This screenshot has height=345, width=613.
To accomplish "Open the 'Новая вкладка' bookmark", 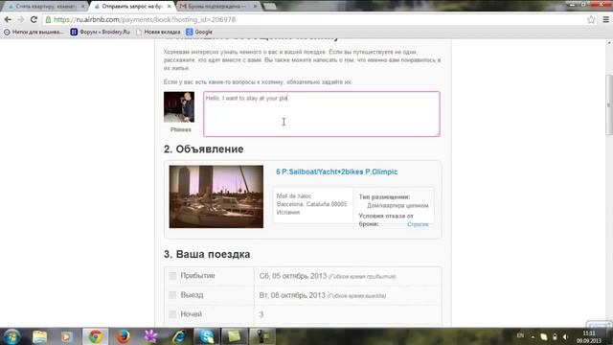I will [x=158, y=32].
